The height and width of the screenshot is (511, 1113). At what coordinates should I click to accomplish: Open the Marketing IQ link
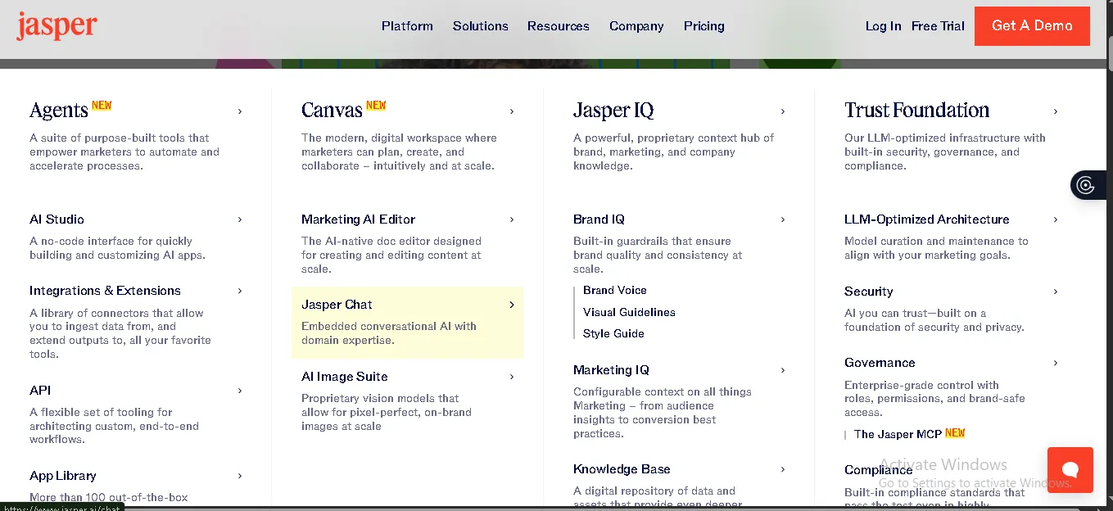(x=611, y=370)
